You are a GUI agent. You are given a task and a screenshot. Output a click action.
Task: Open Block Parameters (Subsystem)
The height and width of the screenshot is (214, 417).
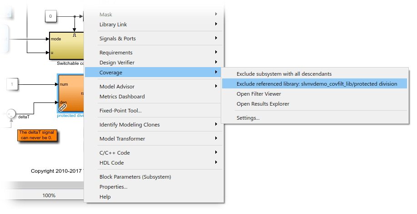click(135, 177)
